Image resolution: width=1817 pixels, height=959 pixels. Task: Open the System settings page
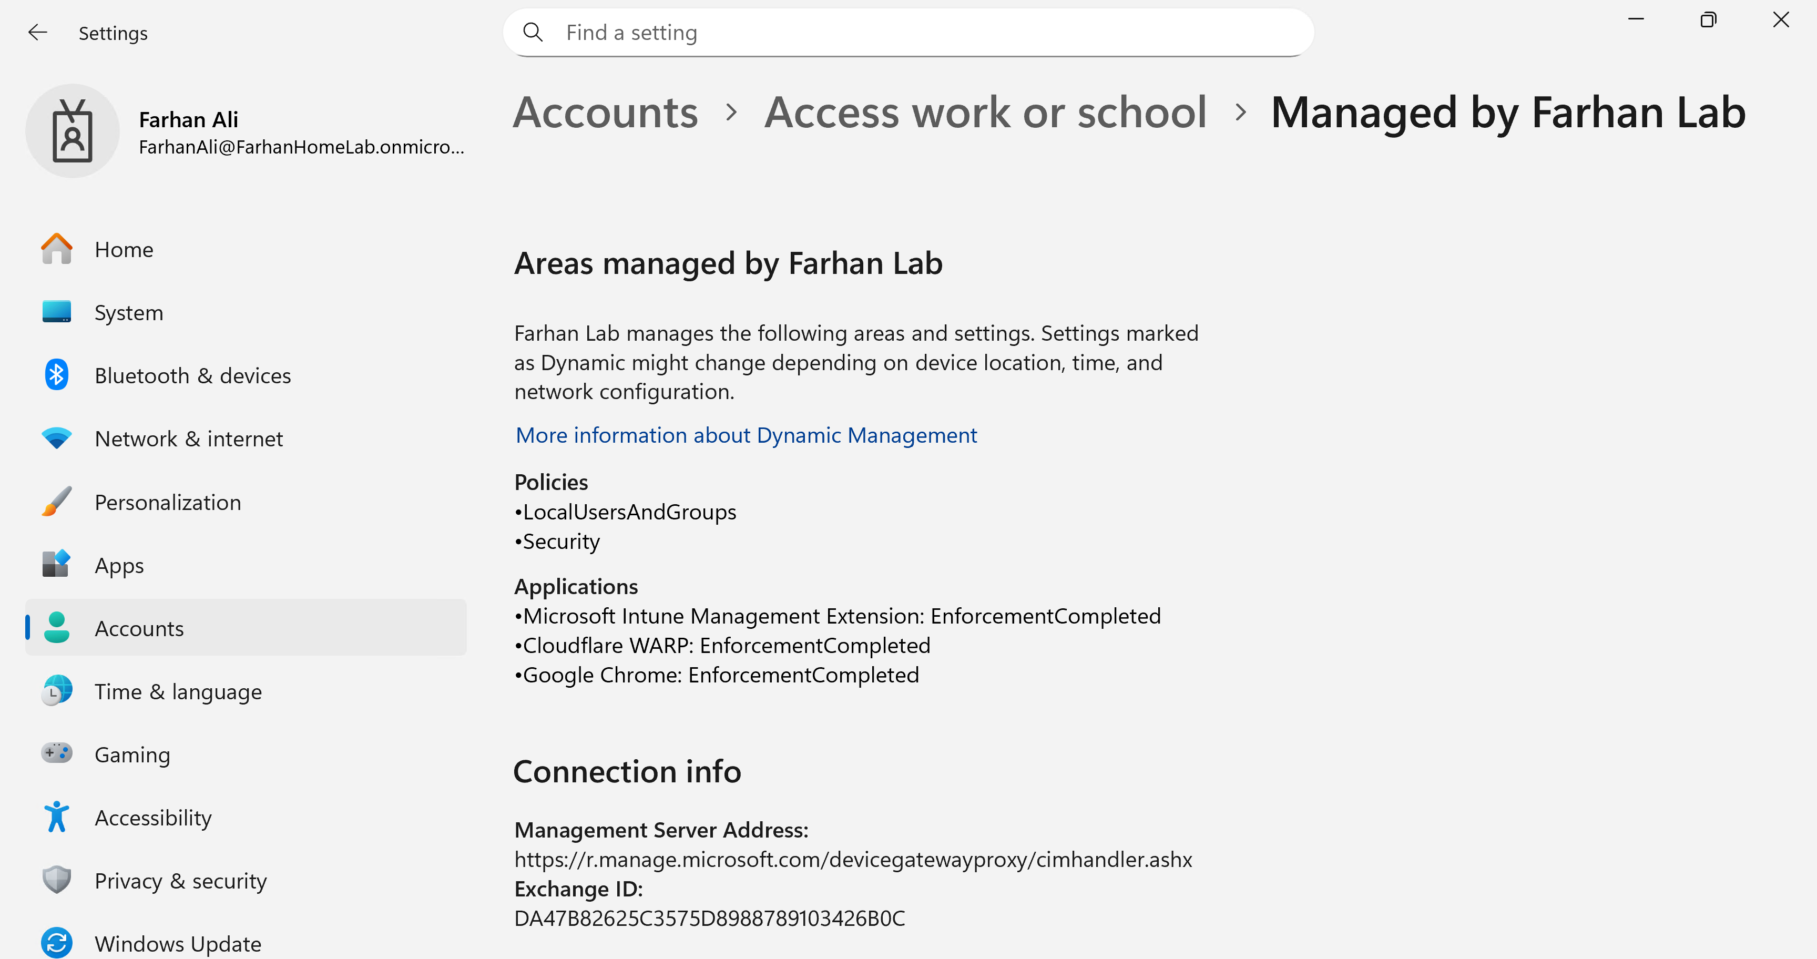(129, 312)
